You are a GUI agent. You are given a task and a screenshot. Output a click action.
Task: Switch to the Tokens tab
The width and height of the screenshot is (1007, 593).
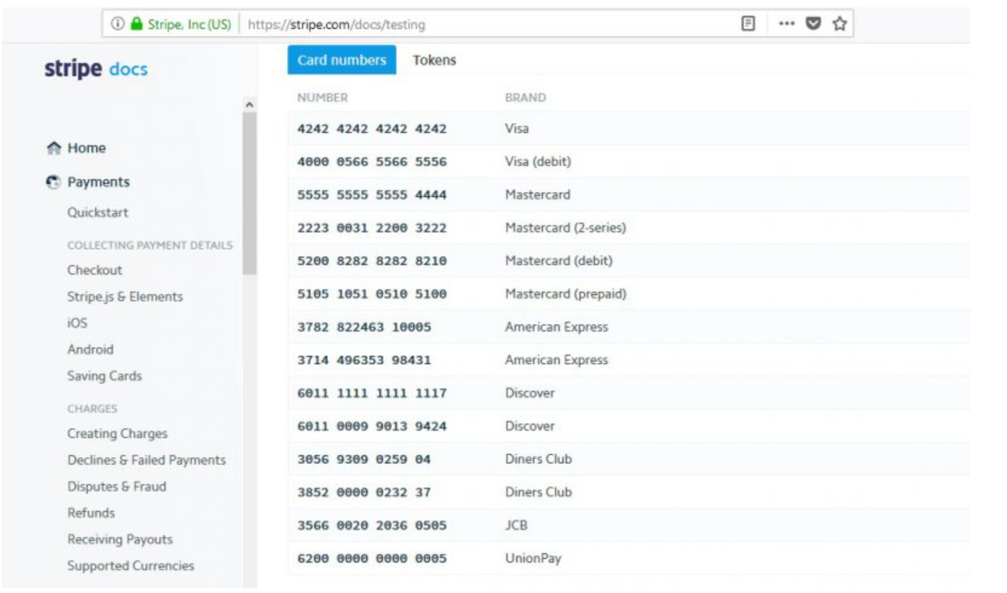click(x=434, y=61)
